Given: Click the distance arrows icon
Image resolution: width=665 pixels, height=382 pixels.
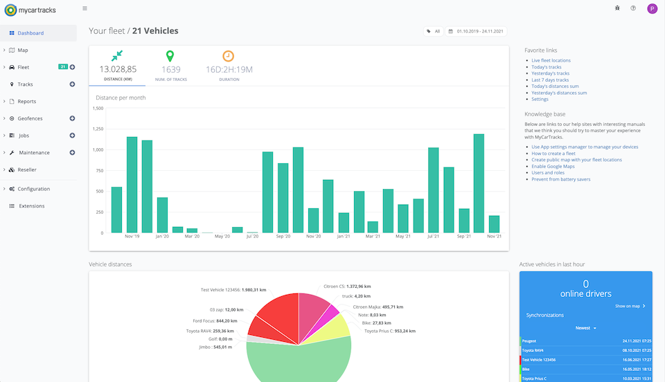Looking at the screenshot, I should click(117, 56).
